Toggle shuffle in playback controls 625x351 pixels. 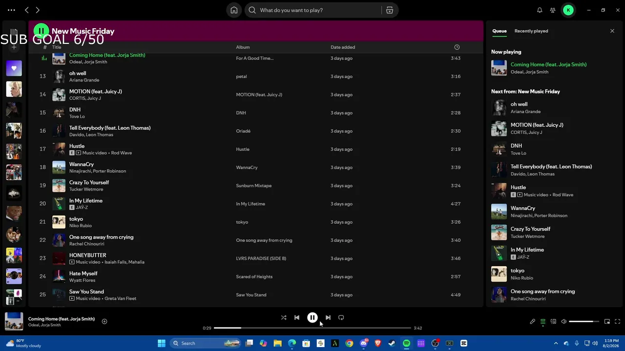284,317
